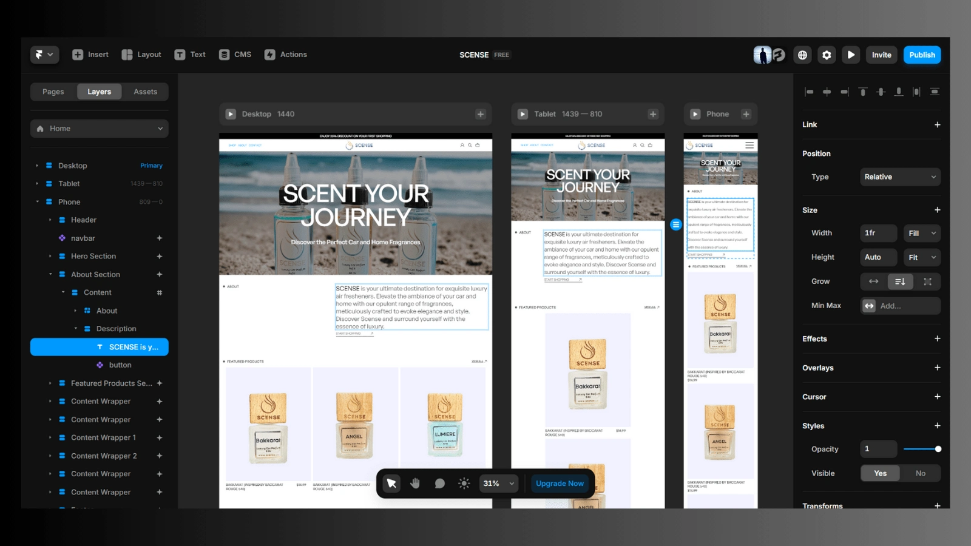Click the Framer logo menu icon
Image resolution: width=971 pixels, height=546 pixels.
(44, 55)
